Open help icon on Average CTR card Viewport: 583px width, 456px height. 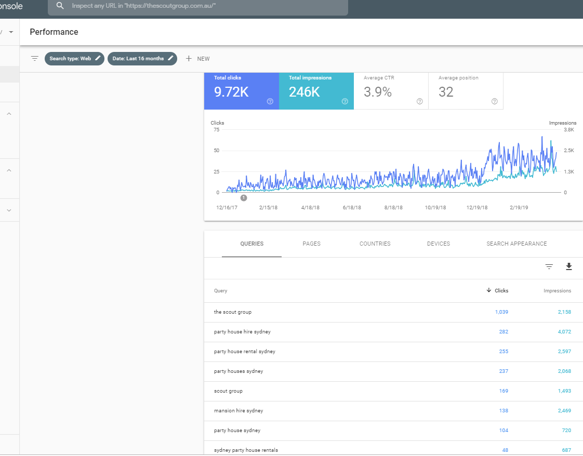pos(419,101)
